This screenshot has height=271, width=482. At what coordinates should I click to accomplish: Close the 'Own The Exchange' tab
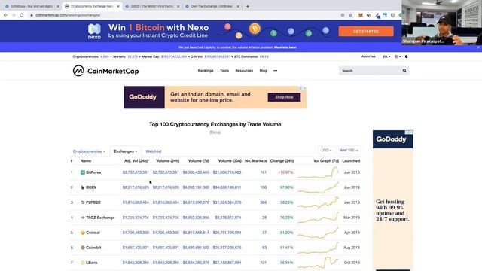click(238, 6)
